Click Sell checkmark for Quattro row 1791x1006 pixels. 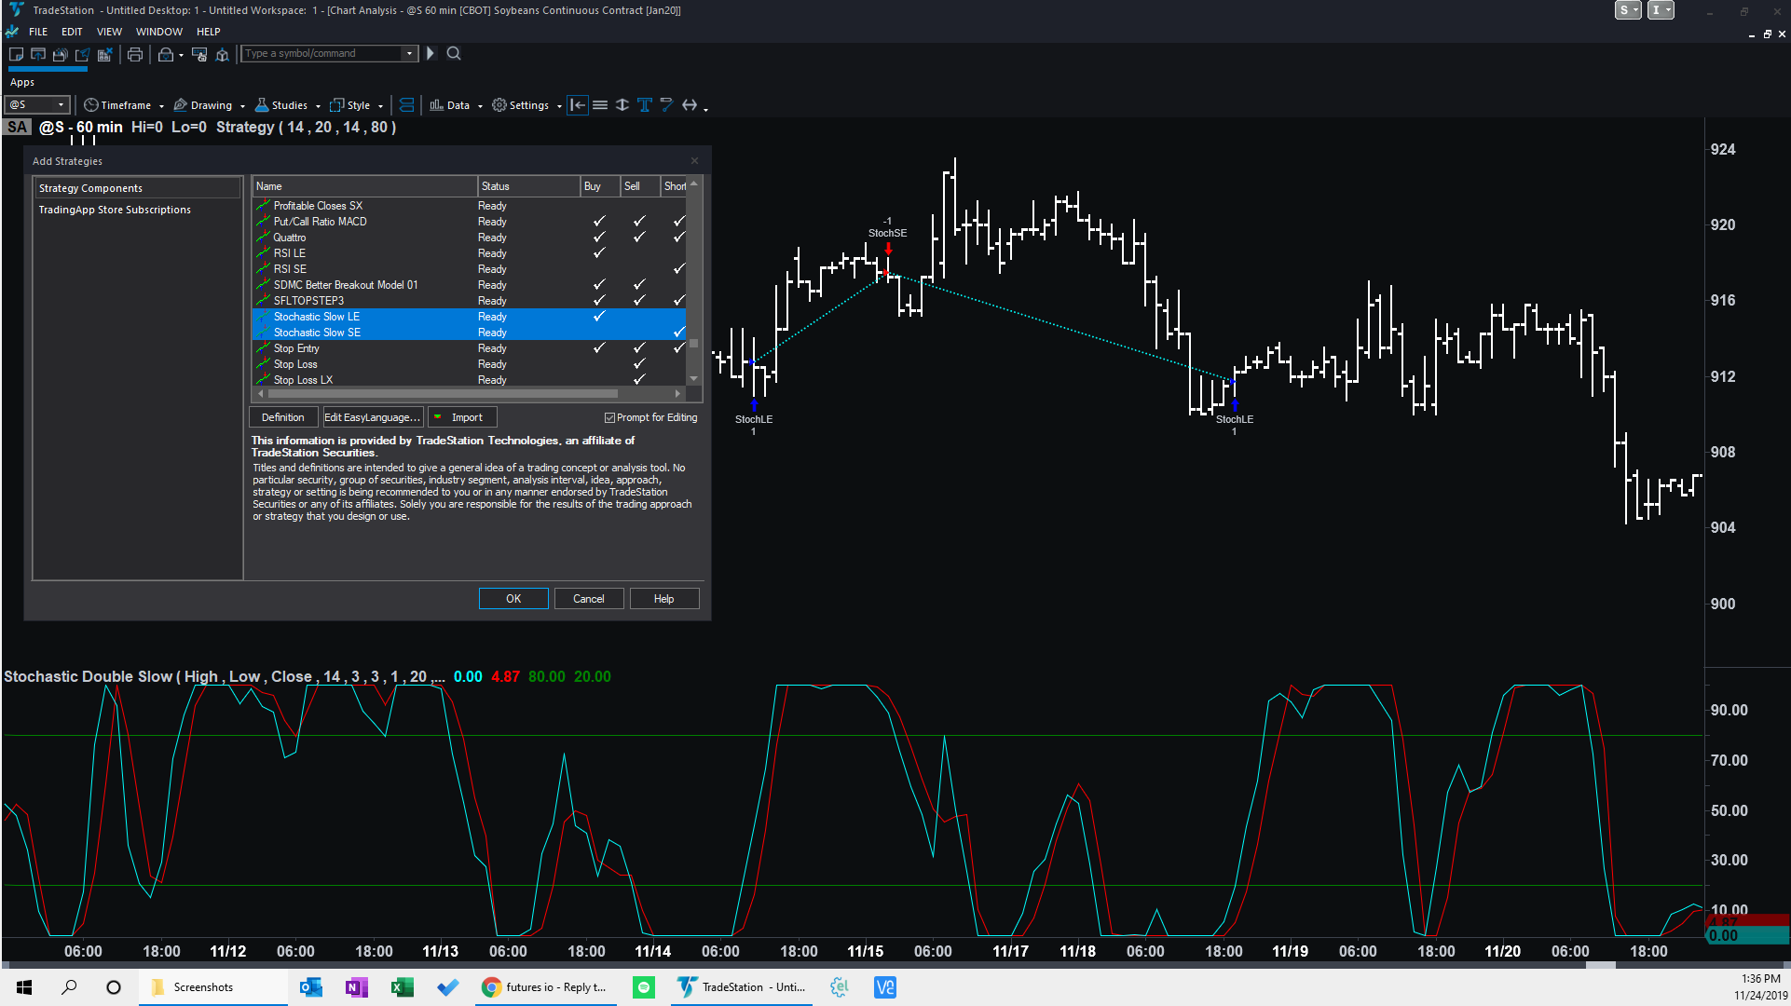[x=639, y=238]
